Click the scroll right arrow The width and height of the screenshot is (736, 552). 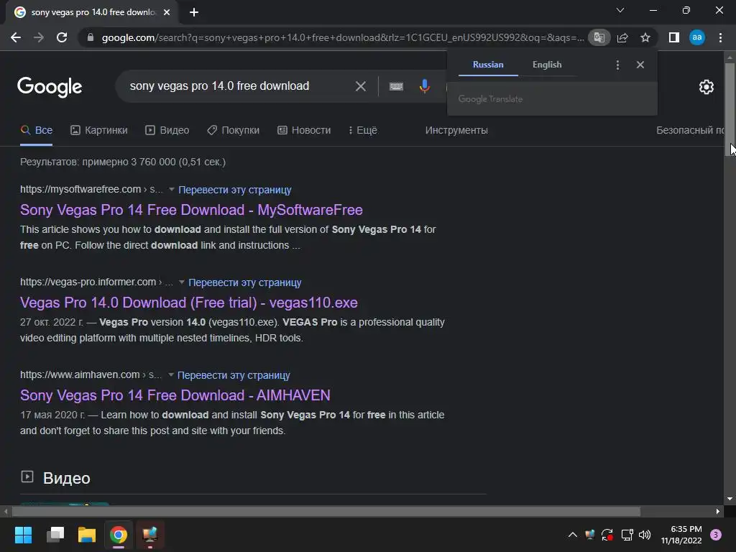click(718, 511)
